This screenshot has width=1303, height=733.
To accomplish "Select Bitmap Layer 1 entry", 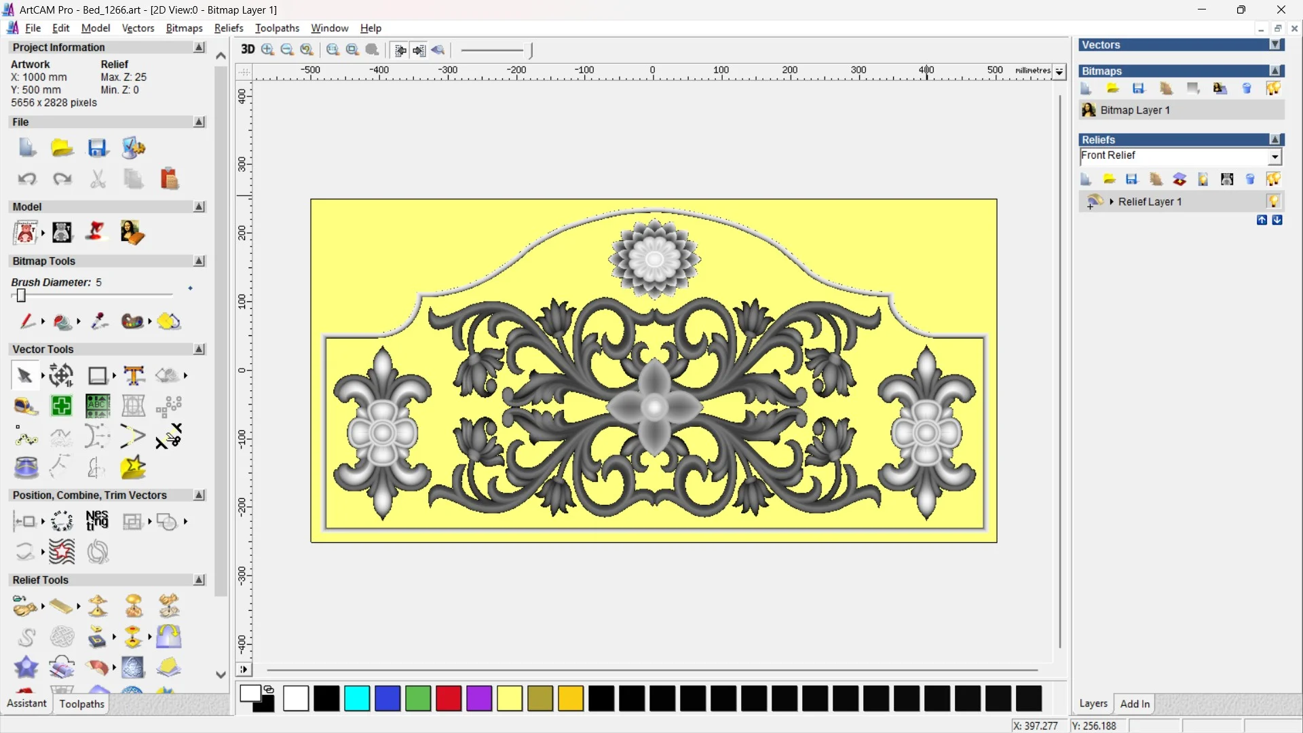I will (x=1135, y=110).
